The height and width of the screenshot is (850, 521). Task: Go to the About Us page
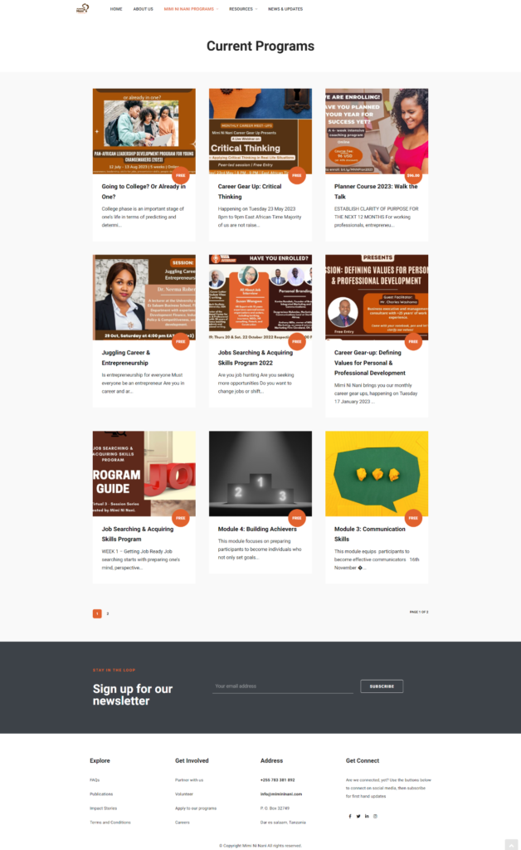click(143, 8)
